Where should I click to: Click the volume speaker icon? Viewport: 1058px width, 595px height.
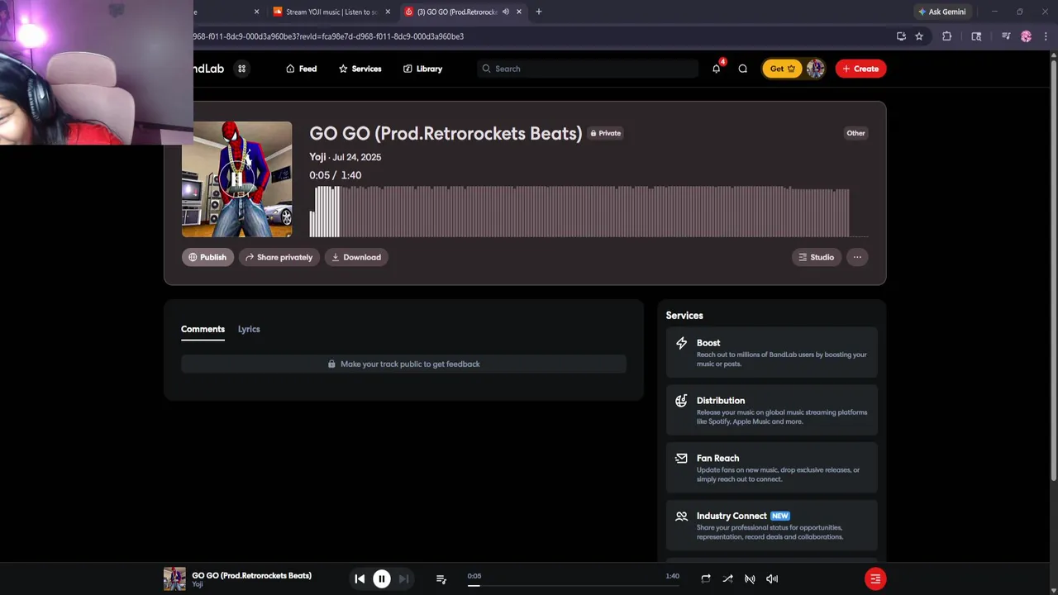(772, 579)
